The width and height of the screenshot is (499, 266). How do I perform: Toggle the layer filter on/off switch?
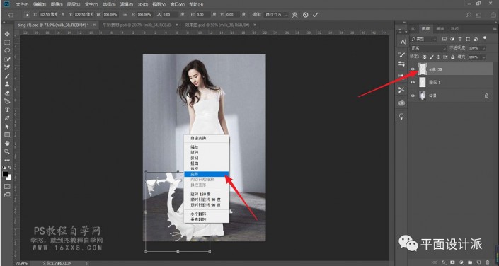click(x=485, y=38)
